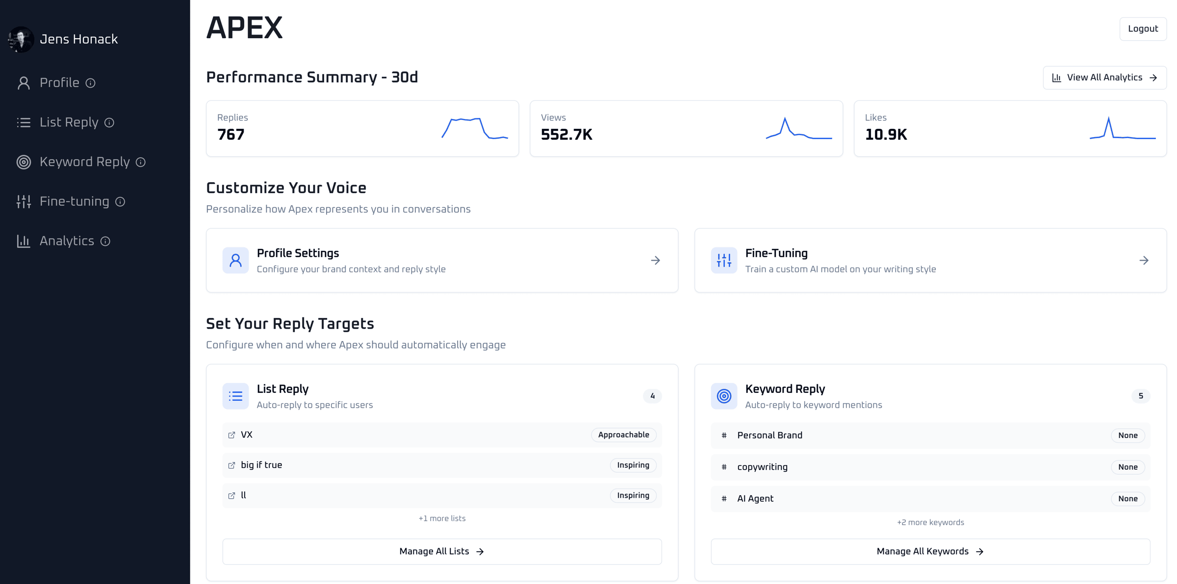Open external link icon for VX list

click(x=231, y=435)
